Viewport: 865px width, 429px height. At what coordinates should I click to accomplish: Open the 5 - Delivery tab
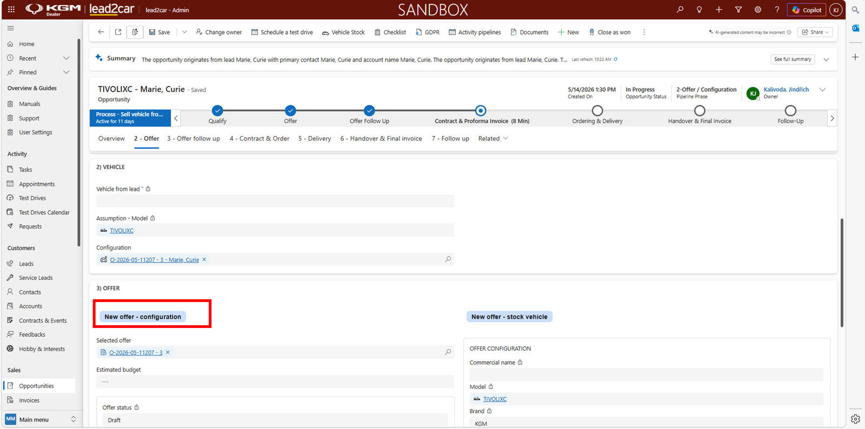click(x=315, y=139)
